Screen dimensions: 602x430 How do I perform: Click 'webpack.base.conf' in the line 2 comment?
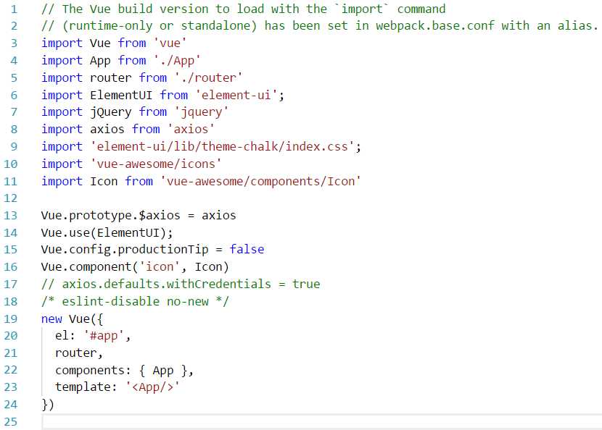coord(435,25)
